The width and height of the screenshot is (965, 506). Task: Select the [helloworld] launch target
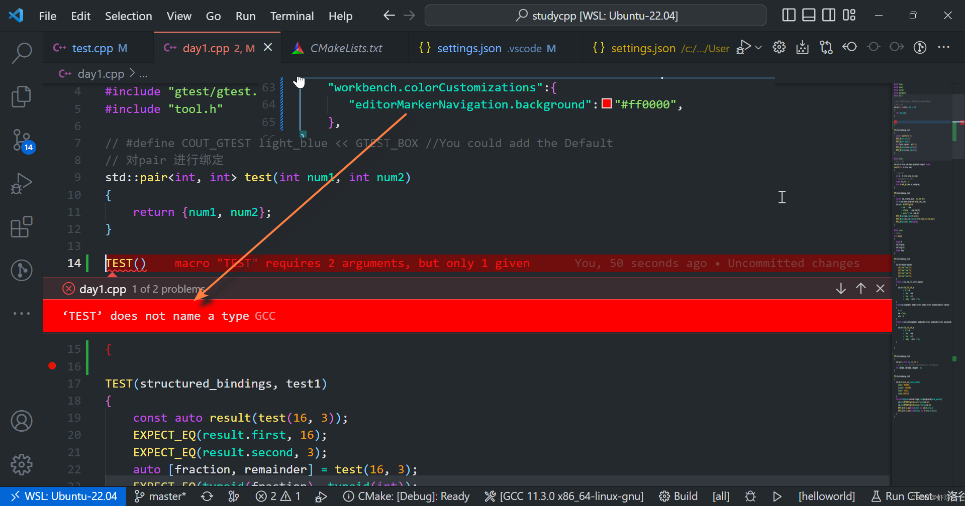coord(827,496)
